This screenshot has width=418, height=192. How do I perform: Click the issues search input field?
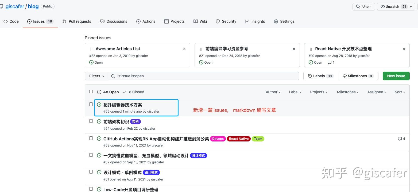coord(204,76)
